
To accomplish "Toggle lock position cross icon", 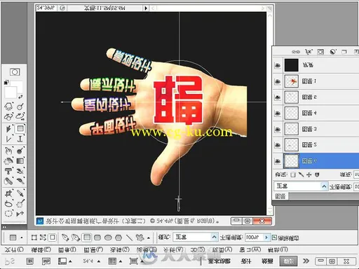I will pyautogui.click(x=309, y=174).
